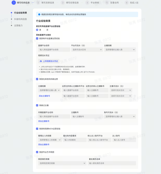Click the step 6 完成入驻 circle

click(126, 3)
